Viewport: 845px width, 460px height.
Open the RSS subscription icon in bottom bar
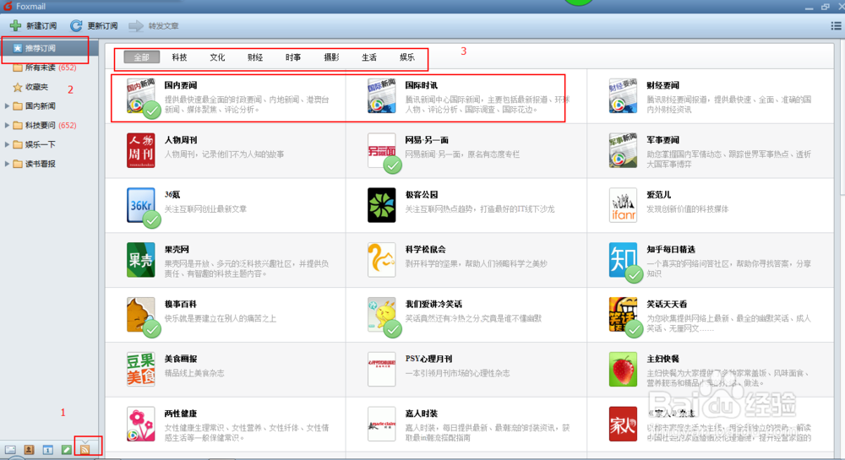click(85, 449)
